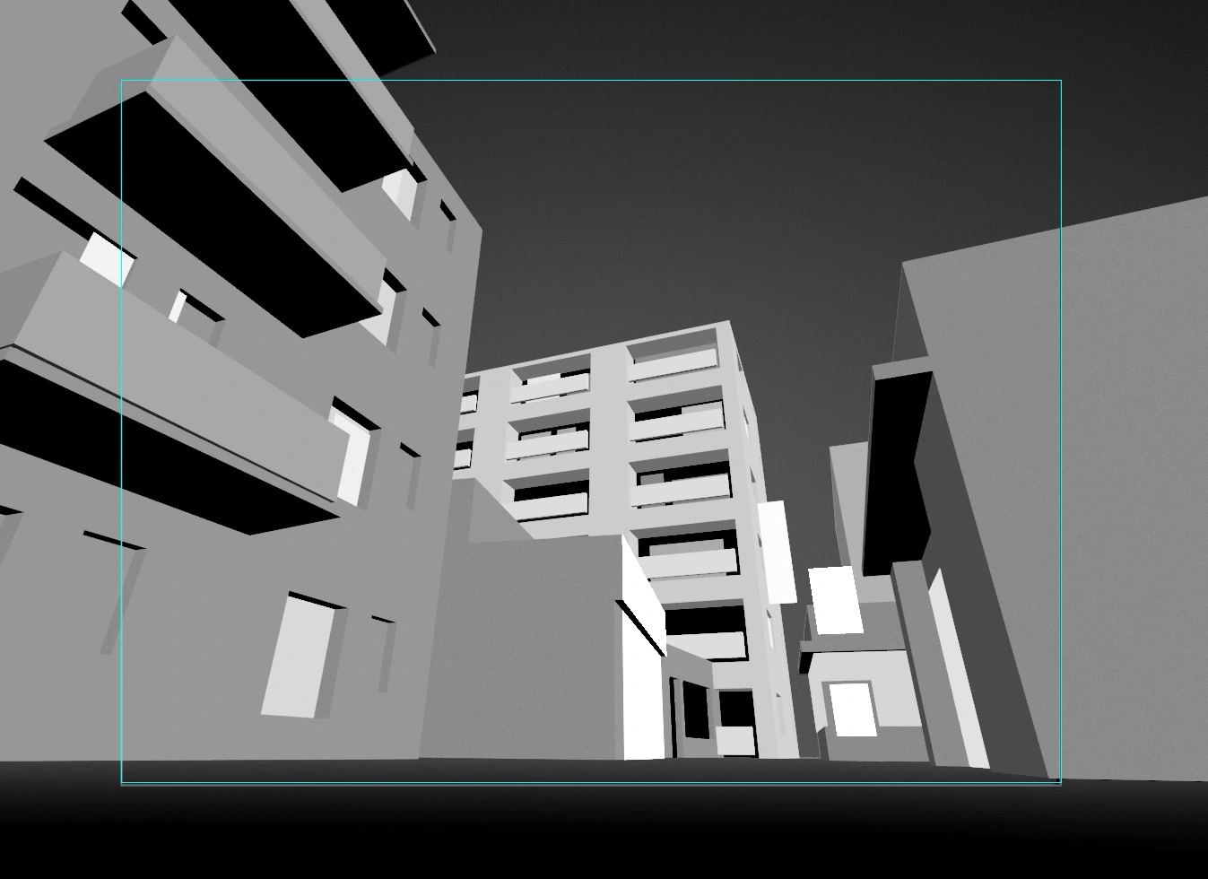Click the cyan camera frame's top-left corner
Screen dimensions: 1208x879
(122, 81)
